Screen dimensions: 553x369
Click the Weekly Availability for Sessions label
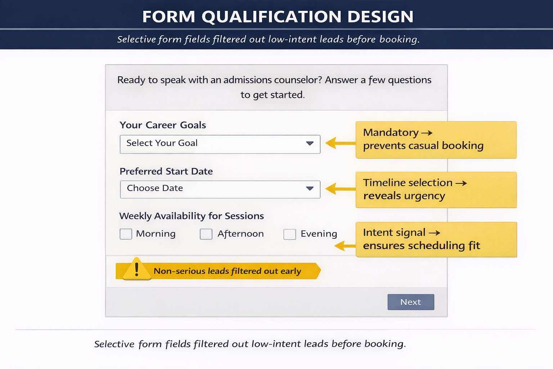click(x=192, y=216)
